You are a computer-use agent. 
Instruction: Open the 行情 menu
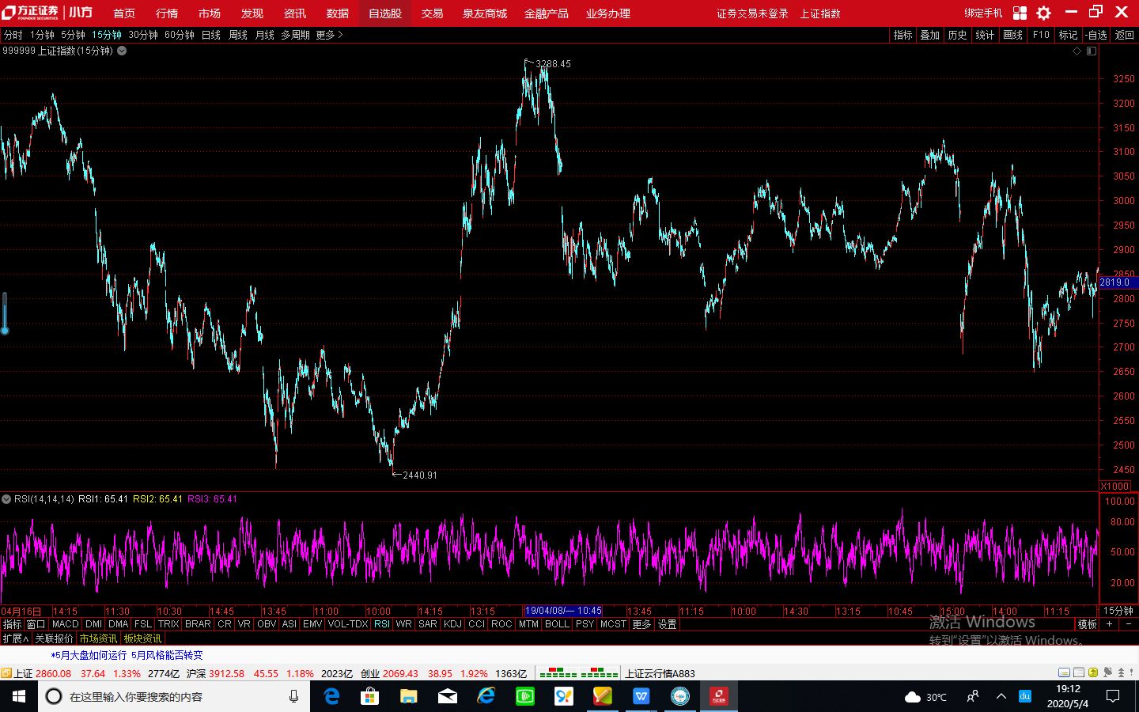[x=167, y=13]
